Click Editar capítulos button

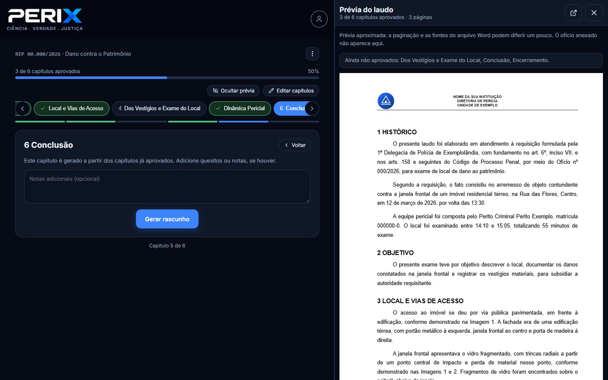[291, 91]
